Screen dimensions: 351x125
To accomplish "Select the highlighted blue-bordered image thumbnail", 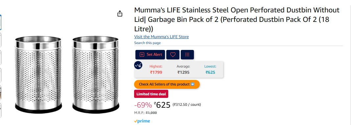I will tap(0, 22).
